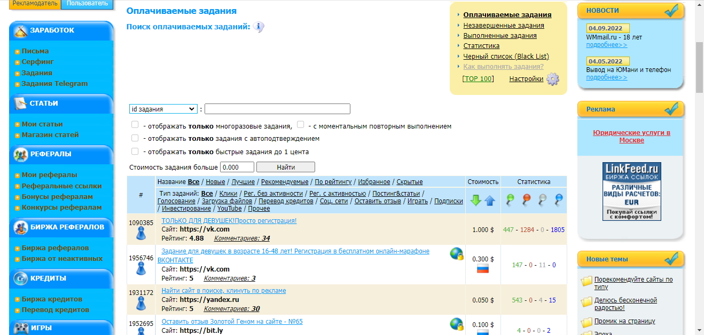Open подробнее link under WMmail.ru 18 лет
The image size is (704, 335).
point(607,45)
